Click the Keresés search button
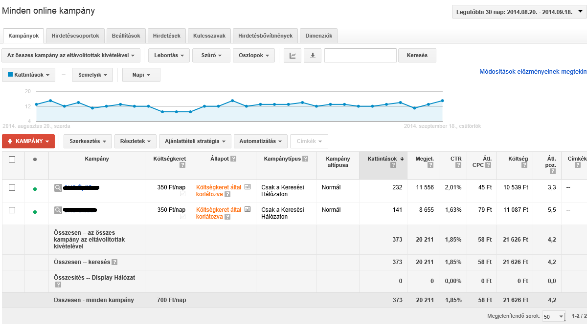The image size is (587, 327). [417, 55]
